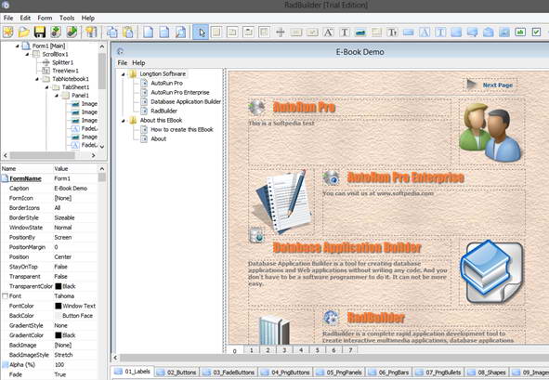Toggle the Font property expander box
The image size is (549, 380).
coord(5,296)
